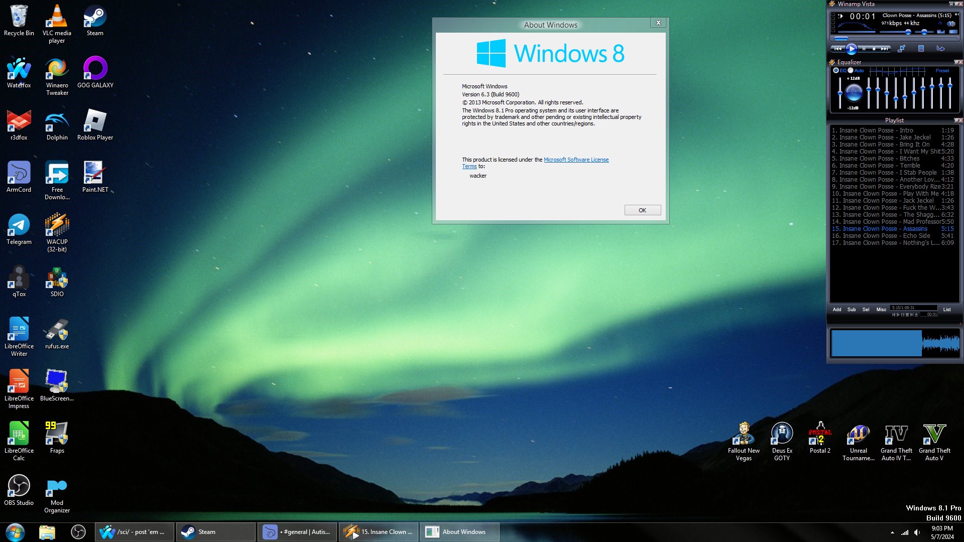The width and height of the screenshot is (964, 542).
Task: Switch to the #general ArmCord taskbar button
Action: tap(297, 532)
